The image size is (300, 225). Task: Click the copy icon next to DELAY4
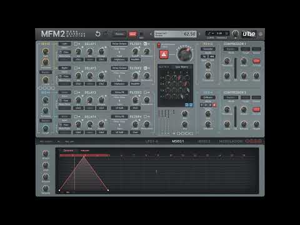[x=77, y=117]
